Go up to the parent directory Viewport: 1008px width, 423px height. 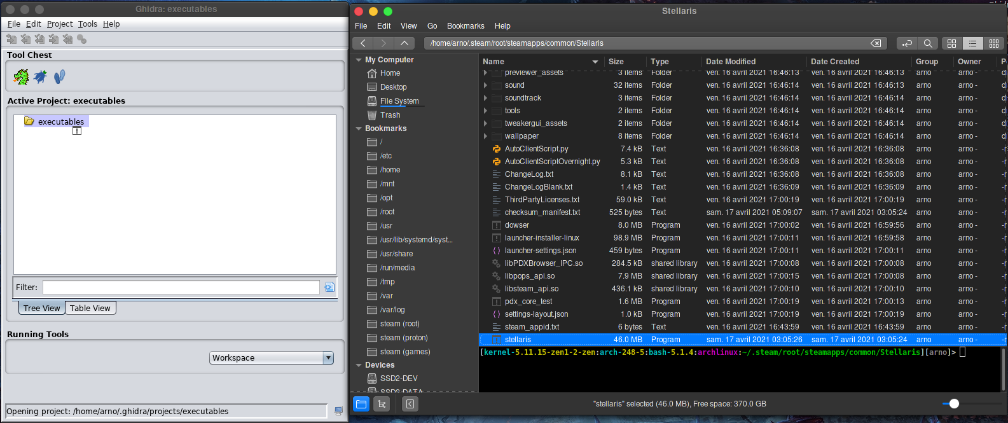pos(404,43)
